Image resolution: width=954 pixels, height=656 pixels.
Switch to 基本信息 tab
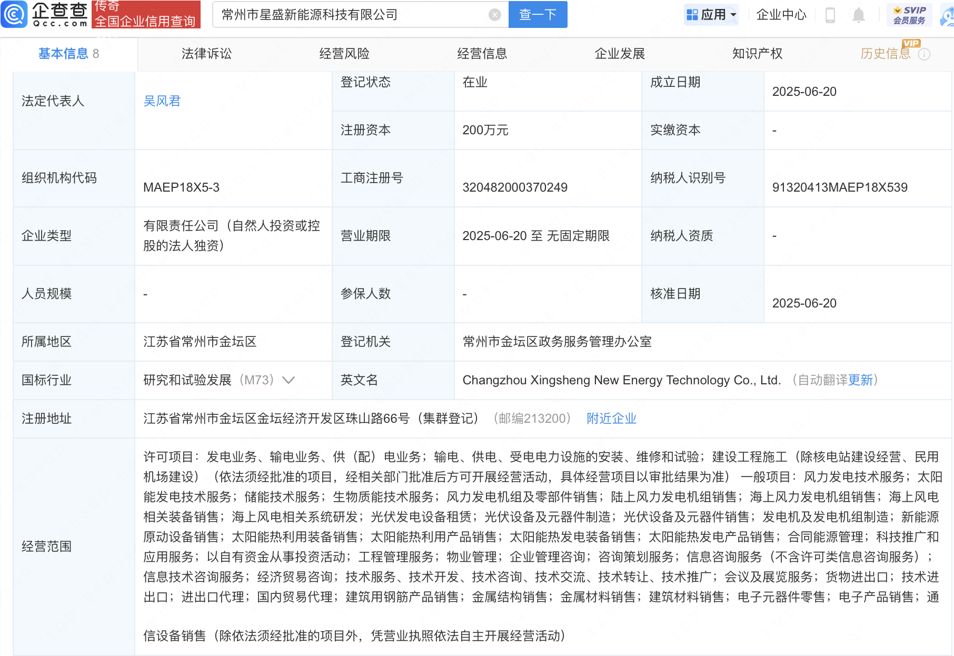(x=68, y=54)
